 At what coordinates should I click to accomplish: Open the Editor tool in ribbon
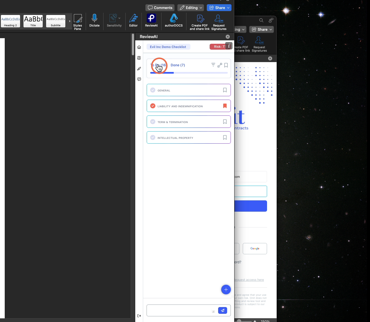click(x=134, y=21)
